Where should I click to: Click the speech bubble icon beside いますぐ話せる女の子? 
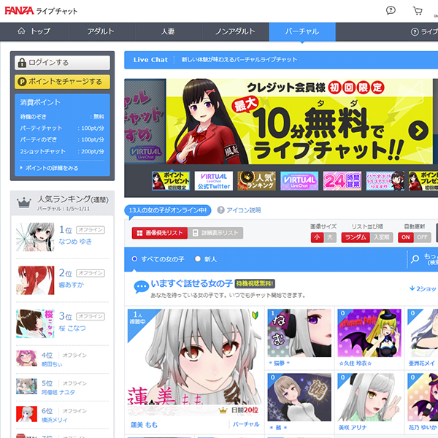141,287
